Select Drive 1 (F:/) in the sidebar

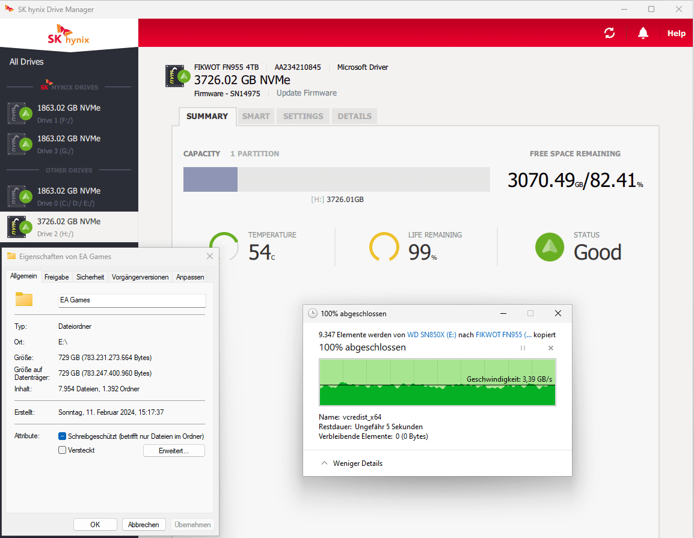point(69,113)
